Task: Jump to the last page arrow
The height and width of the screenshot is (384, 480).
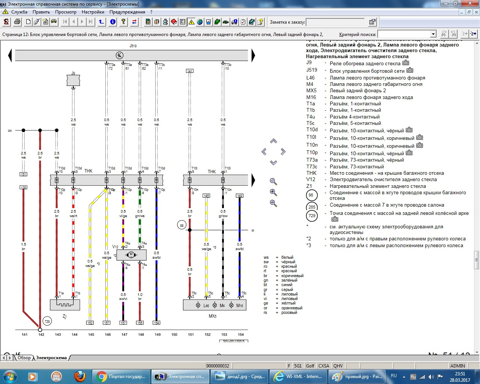Action: pyautogui.click(x=90, y=22)
